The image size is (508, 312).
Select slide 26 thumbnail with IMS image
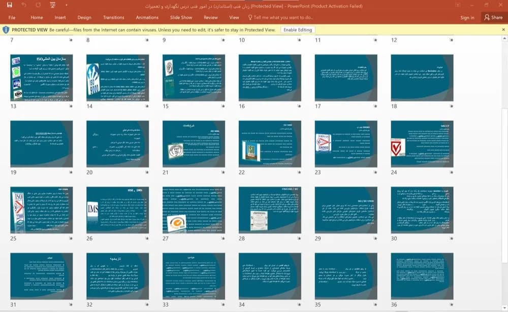tap(118, 210)
